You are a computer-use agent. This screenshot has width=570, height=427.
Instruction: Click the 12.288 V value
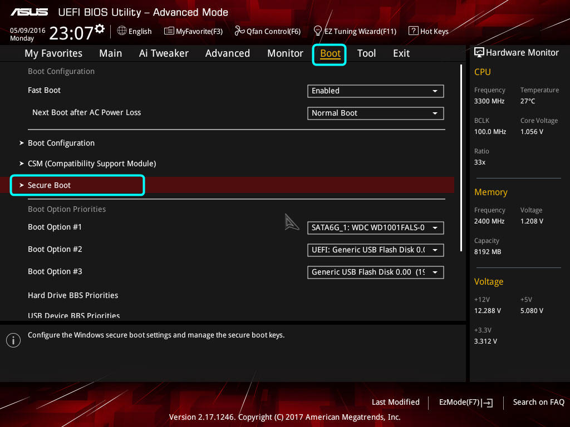(x=488, y=310)
